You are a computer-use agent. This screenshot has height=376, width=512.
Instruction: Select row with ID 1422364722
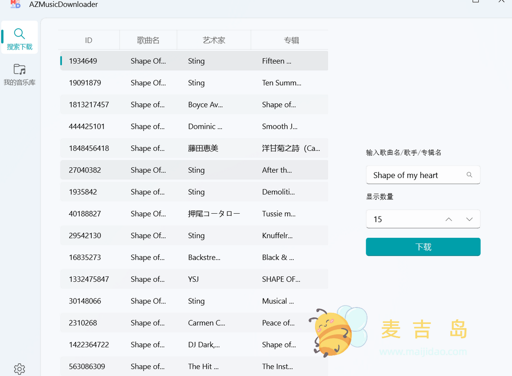click(194, 344)
